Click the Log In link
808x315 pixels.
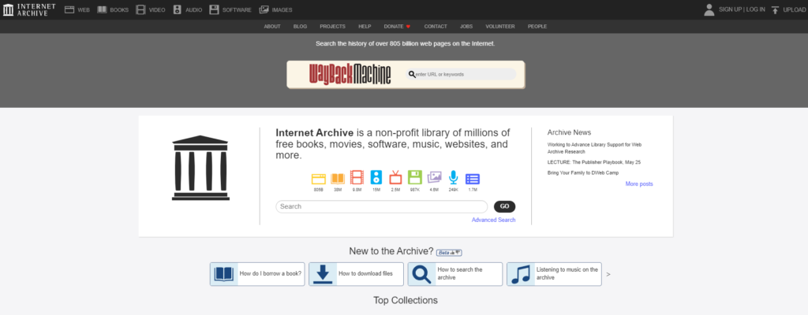point(755,9)
